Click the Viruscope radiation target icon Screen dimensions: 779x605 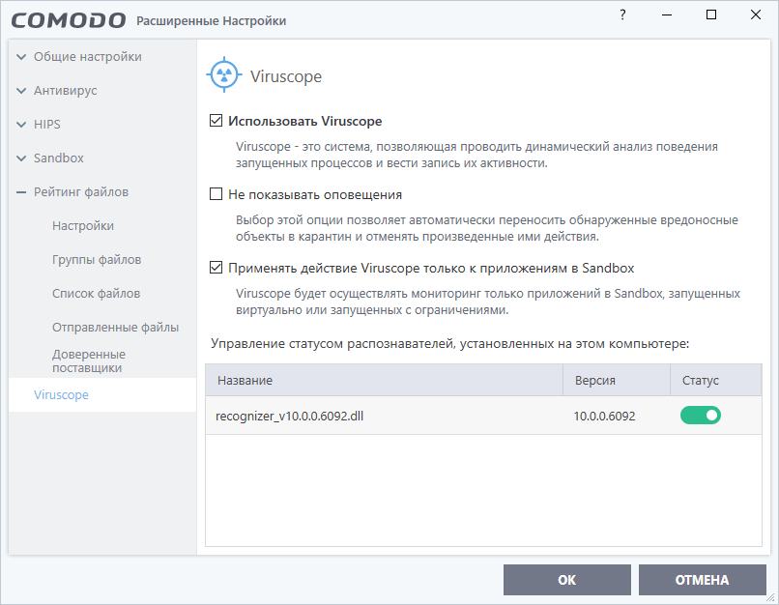pos(224,76)
